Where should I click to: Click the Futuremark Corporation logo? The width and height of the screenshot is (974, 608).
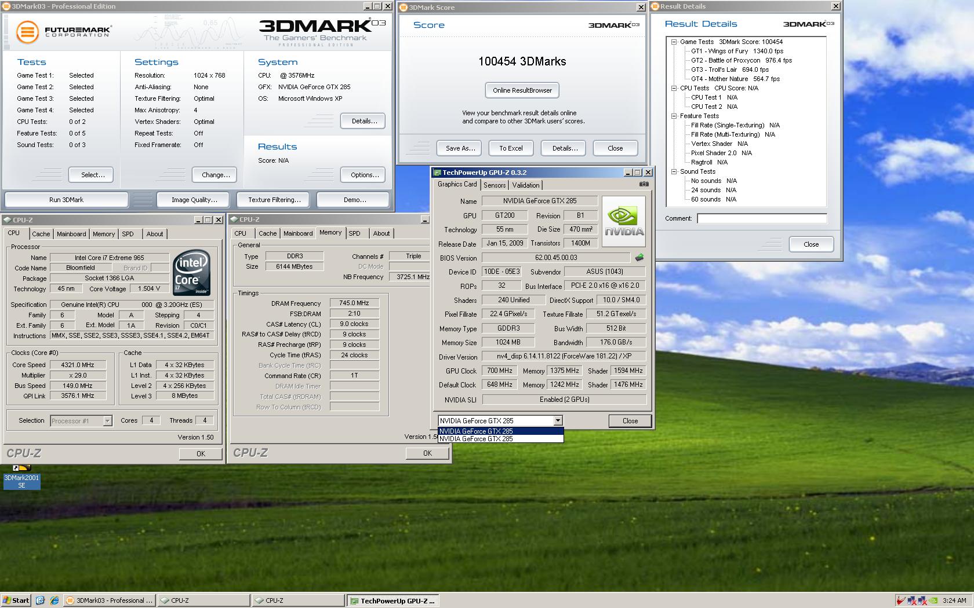64,31
